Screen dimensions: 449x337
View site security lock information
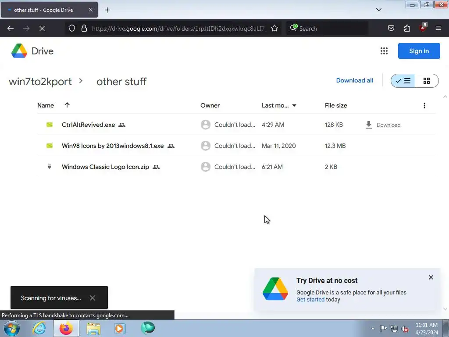pos(84,28)
